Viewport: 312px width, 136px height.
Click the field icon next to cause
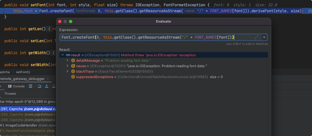[x=73, y=66]
